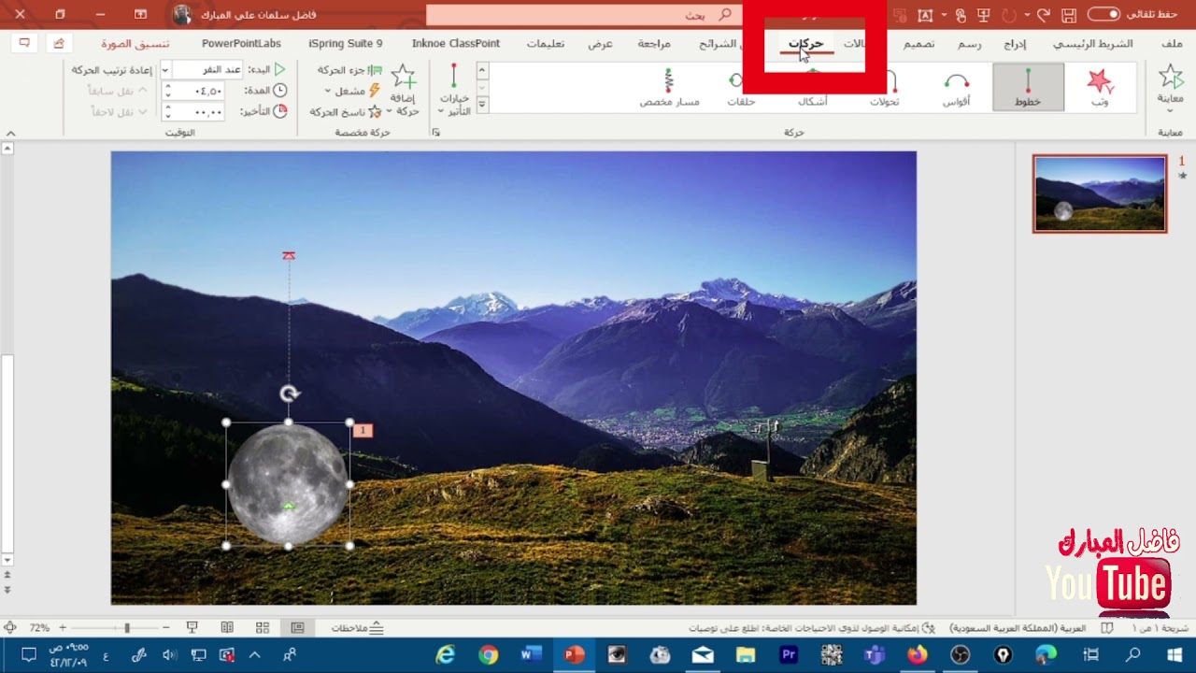Switch to Slide Sorter view
Viewport: 1196px width, 673px height.
263,628
